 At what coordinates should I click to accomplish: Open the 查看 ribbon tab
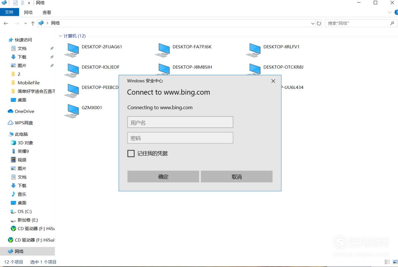pos(47,12)
